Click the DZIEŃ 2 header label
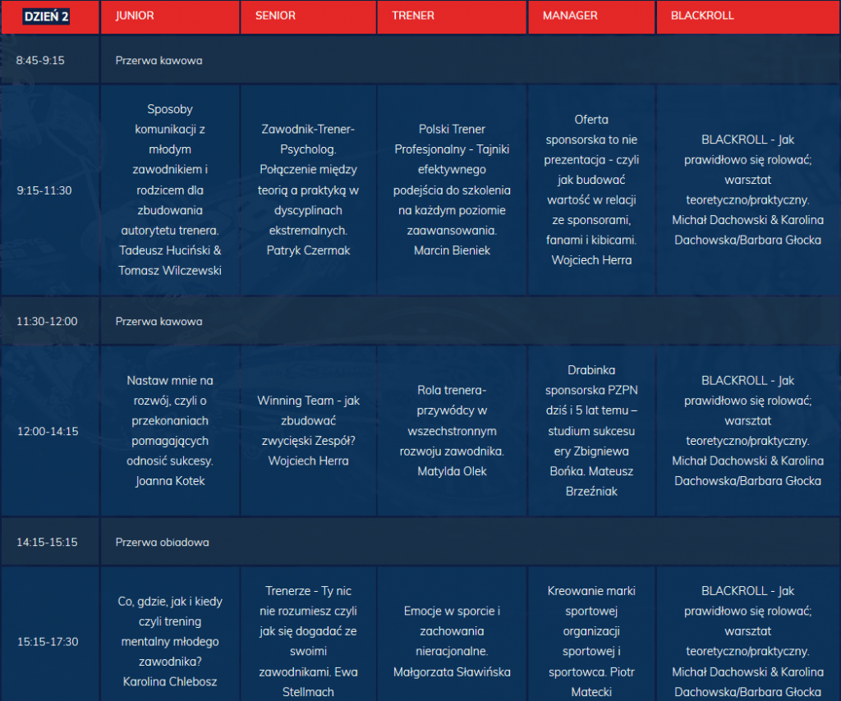841x701 pixels. point(46,16)
